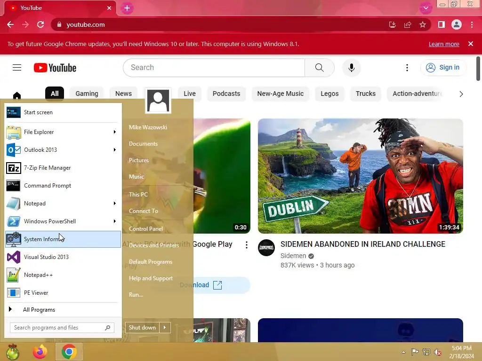Screen dimensions: 482x361
Task: Click the Shut down button
Action: click(x=142, y=328)
